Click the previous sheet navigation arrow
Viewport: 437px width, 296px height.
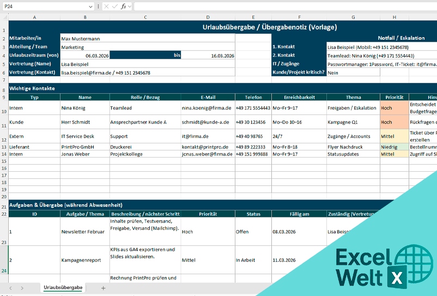[x=9, y=287]
